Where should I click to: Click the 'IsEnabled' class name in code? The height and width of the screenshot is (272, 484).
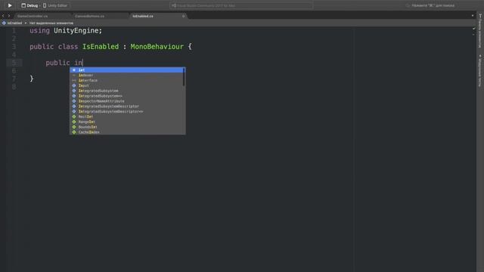click(101, 47)
